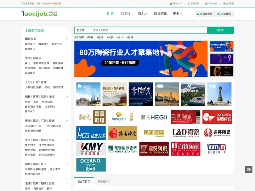Click the 80万陶瓷行业人才聚集地 banner
The image size is (255, 191).
[x=141, y=59]
